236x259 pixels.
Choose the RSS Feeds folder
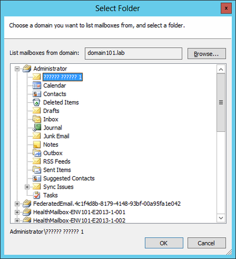coord(57,161)
